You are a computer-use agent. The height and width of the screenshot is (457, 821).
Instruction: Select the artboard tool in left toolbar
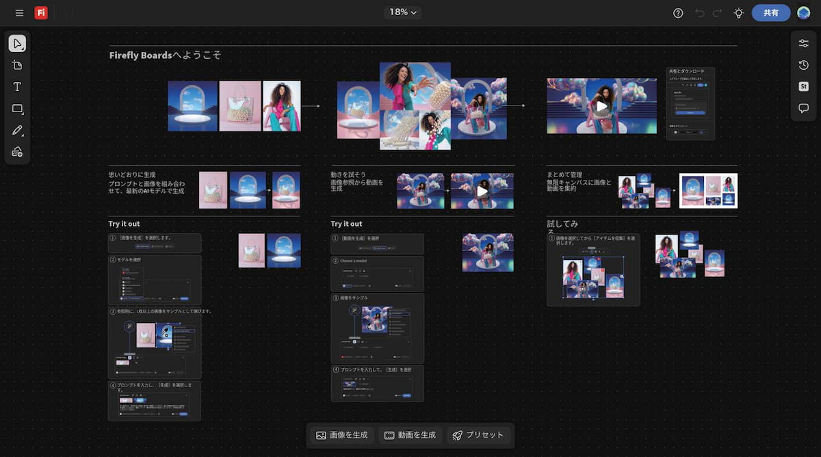click(x=17, y=65)
